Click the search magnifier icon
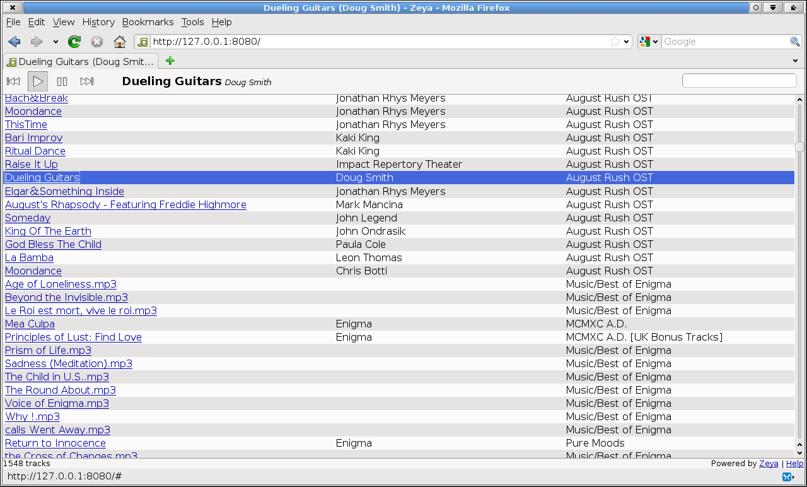Viewport: 807px width, 487px height. coord(795,42)
